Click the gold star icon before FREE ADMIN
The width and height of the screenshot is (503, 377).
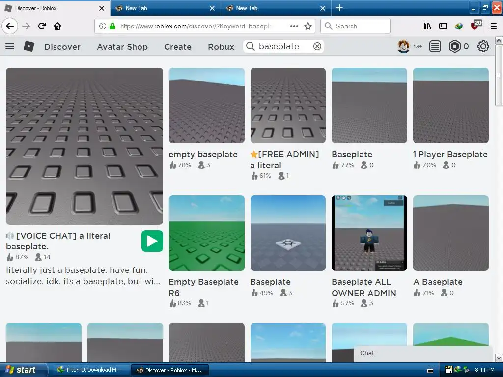(x=254, y=154)
